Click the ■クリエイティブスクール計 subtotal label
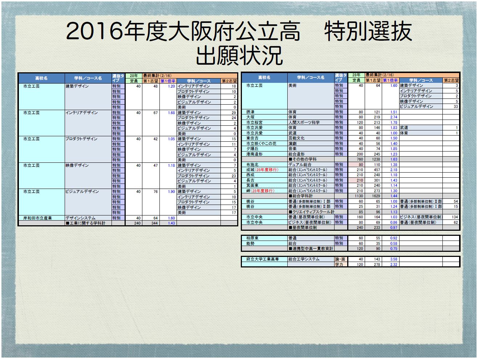 [311, 212]
